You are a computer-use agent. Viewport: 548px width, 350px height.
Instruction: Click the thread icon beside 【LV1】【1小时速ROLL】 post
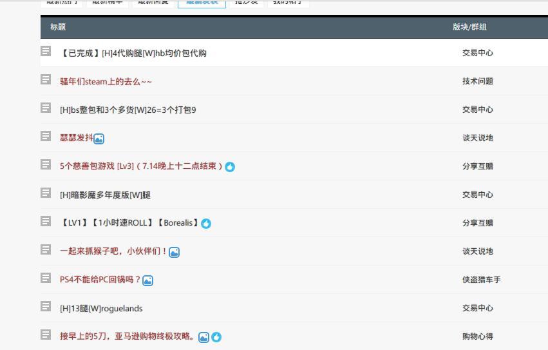pyautogui.click(x=46, y=221)
